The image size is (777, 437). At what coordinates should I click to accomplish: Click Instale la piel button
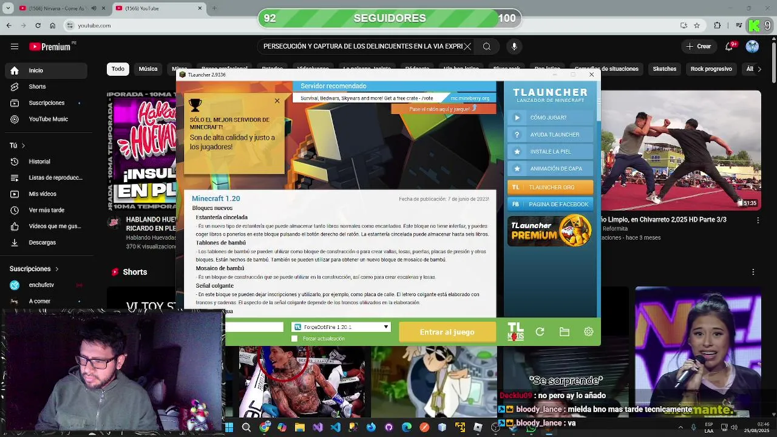(x=550, y=152)
